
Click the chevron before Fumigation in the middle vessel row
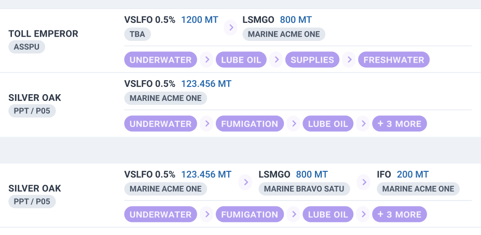(207, 124)
